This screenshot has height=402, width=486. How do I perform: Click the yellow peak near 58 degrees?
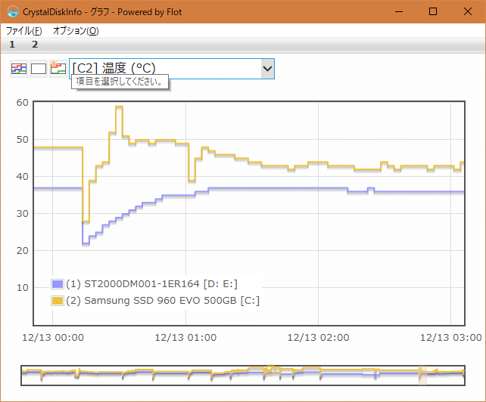click(x=120, y=107)
